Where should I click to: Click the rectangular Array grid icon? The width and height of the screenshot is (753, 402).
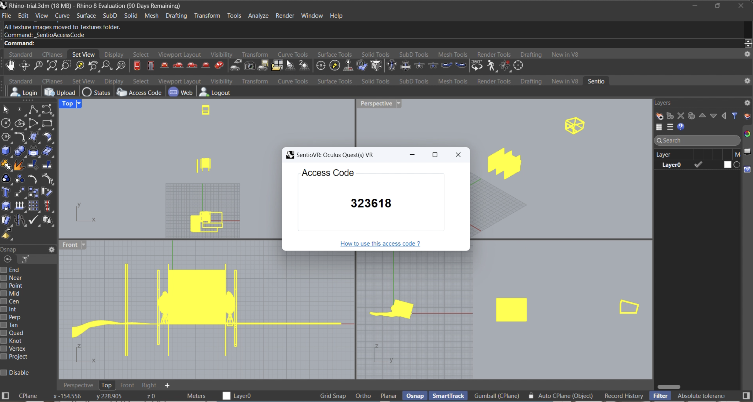pyautogui.click(x=33, y=206)
